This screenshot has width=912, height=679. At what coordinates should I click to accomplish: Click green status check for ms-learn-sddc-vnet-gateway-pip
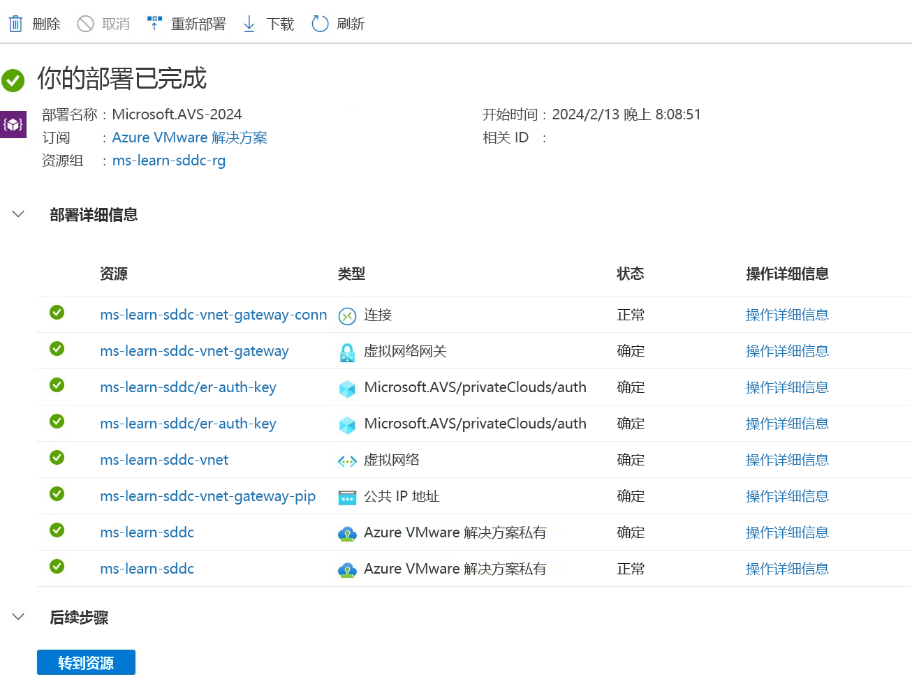(57, 494)
